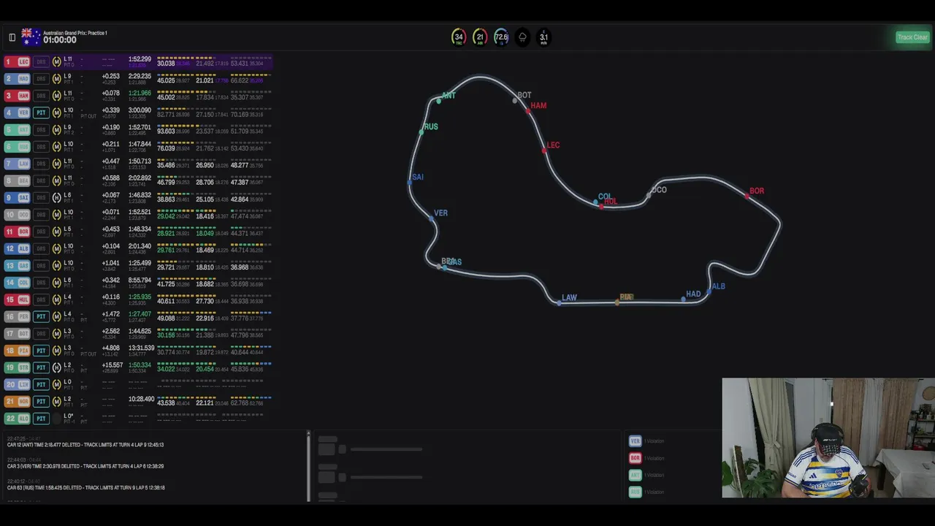Click the air temperature gauge showing 21

tap(480, 37)
